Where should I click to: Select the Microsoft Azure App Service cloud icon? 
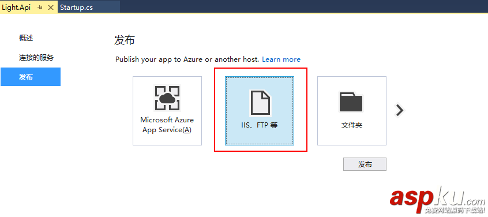pyautogui.click(x=167, y=98)
